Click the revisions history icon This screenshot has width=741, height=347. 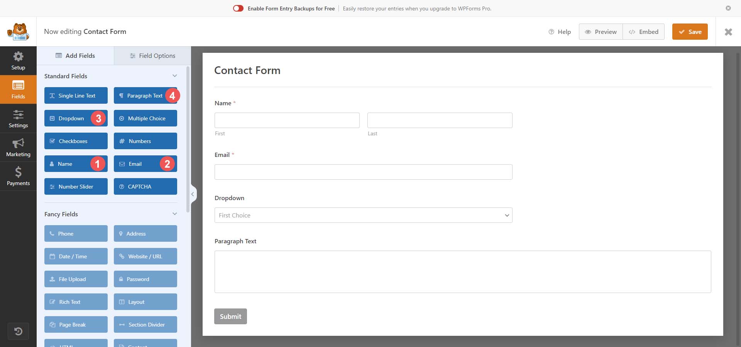coord(18,331)
